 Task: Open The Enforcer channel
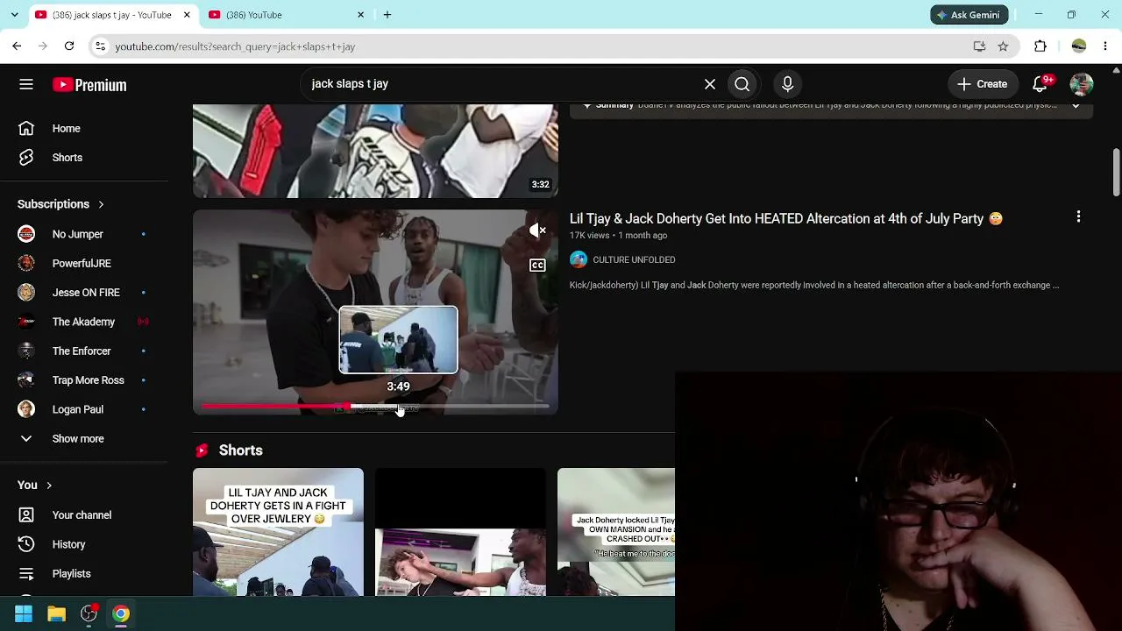click(83, 351)
